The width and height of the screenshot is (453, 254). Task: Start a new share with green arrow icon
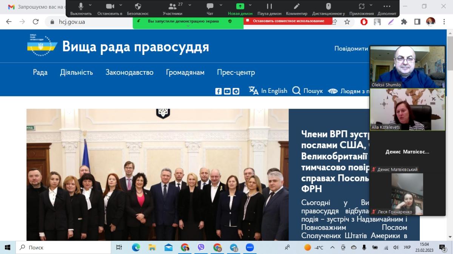point(240,6)
